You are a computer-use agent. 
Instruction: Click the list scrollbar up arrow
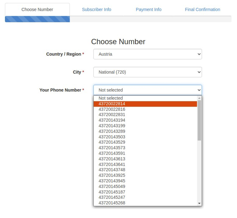click(x=199, y=98)
